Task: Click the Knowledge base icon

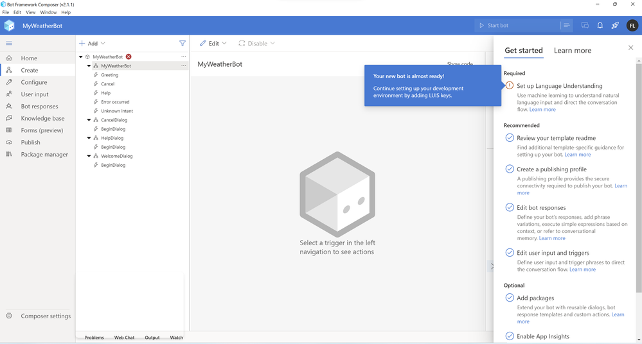Action: point(9,118)
